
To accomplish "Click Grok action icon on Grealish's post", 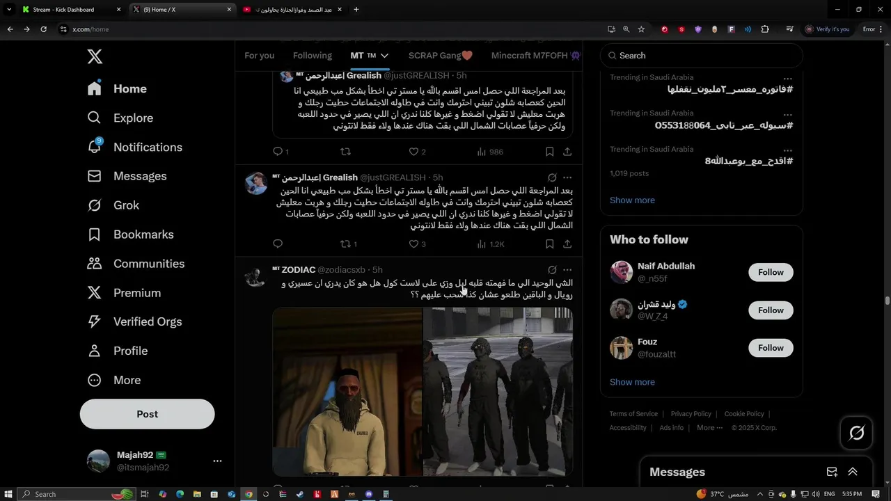I will click(552, 177).
